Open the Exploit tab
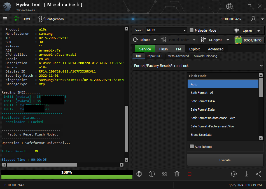The image size is (266, 189). 194,49
